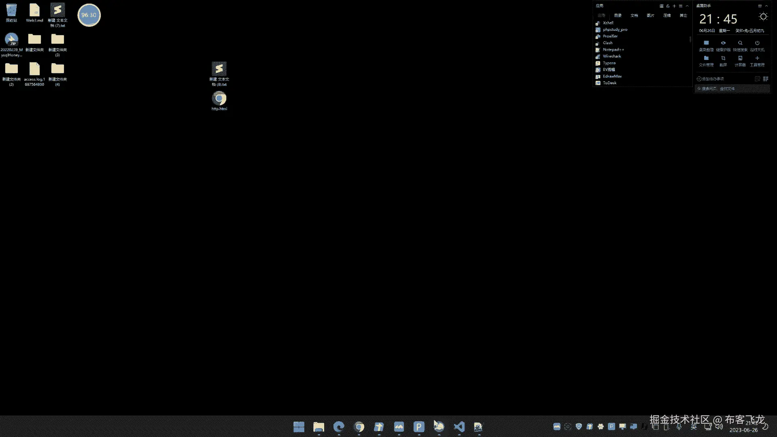The image size is (777, 437).
Task: Click the plus tool management button
Action: click(757, 58)
